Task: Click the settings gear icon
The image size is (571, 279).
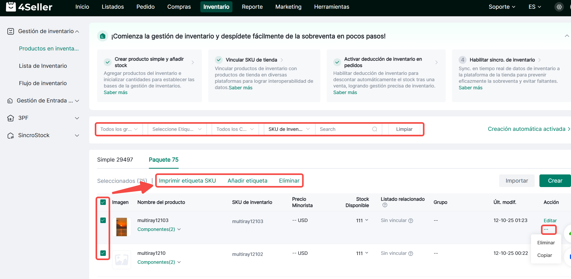Action: pos(559,7)
